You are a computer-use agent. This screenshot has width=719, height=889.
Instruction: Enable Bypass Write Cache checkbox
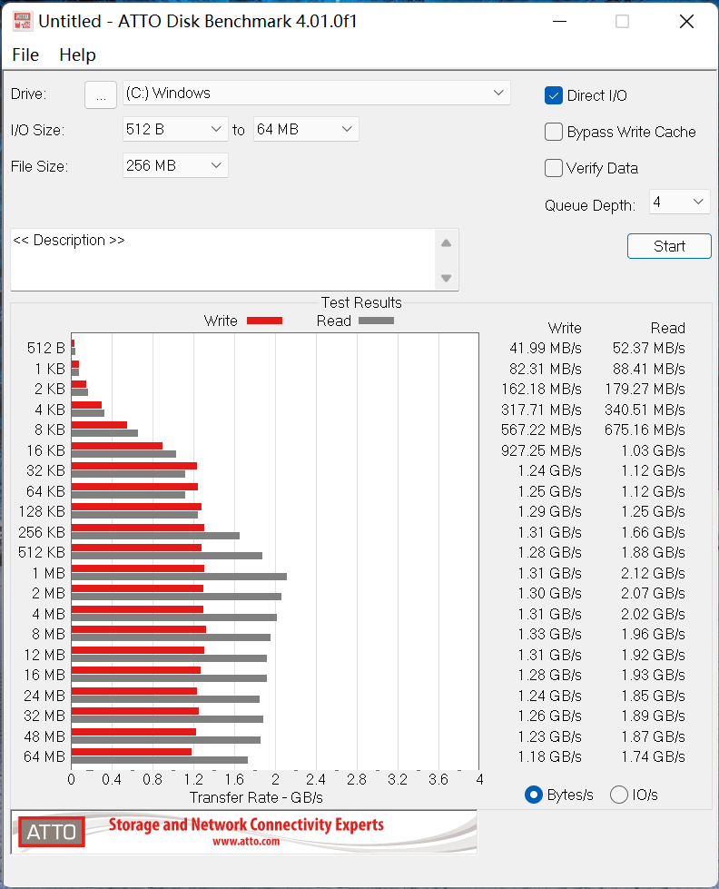(554, 132)
